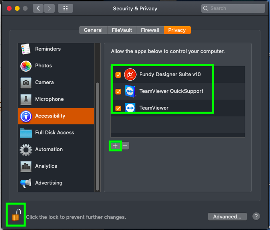
Task: Open the Advanced… settings
Action: point(227,216)
